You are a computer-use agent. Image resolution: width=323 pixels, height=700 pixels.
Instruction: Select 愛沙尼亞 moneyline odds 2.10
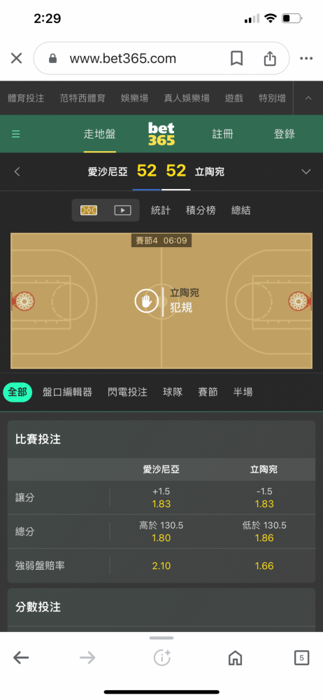coord(161,566)
